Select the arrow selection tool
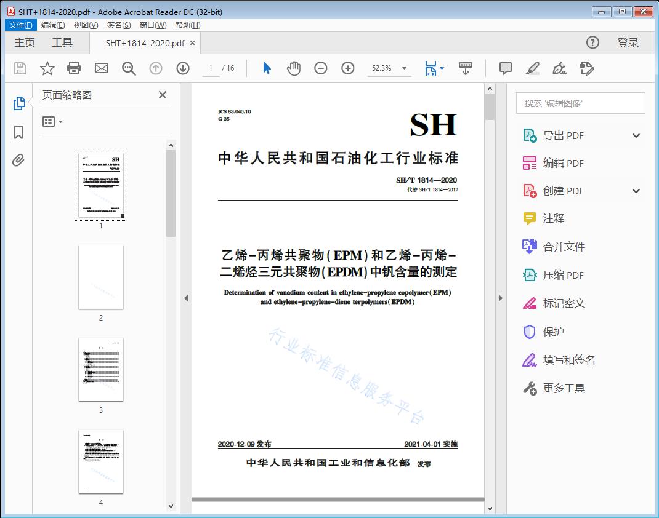Screen dimensions: 659x518 coord(267,68)
